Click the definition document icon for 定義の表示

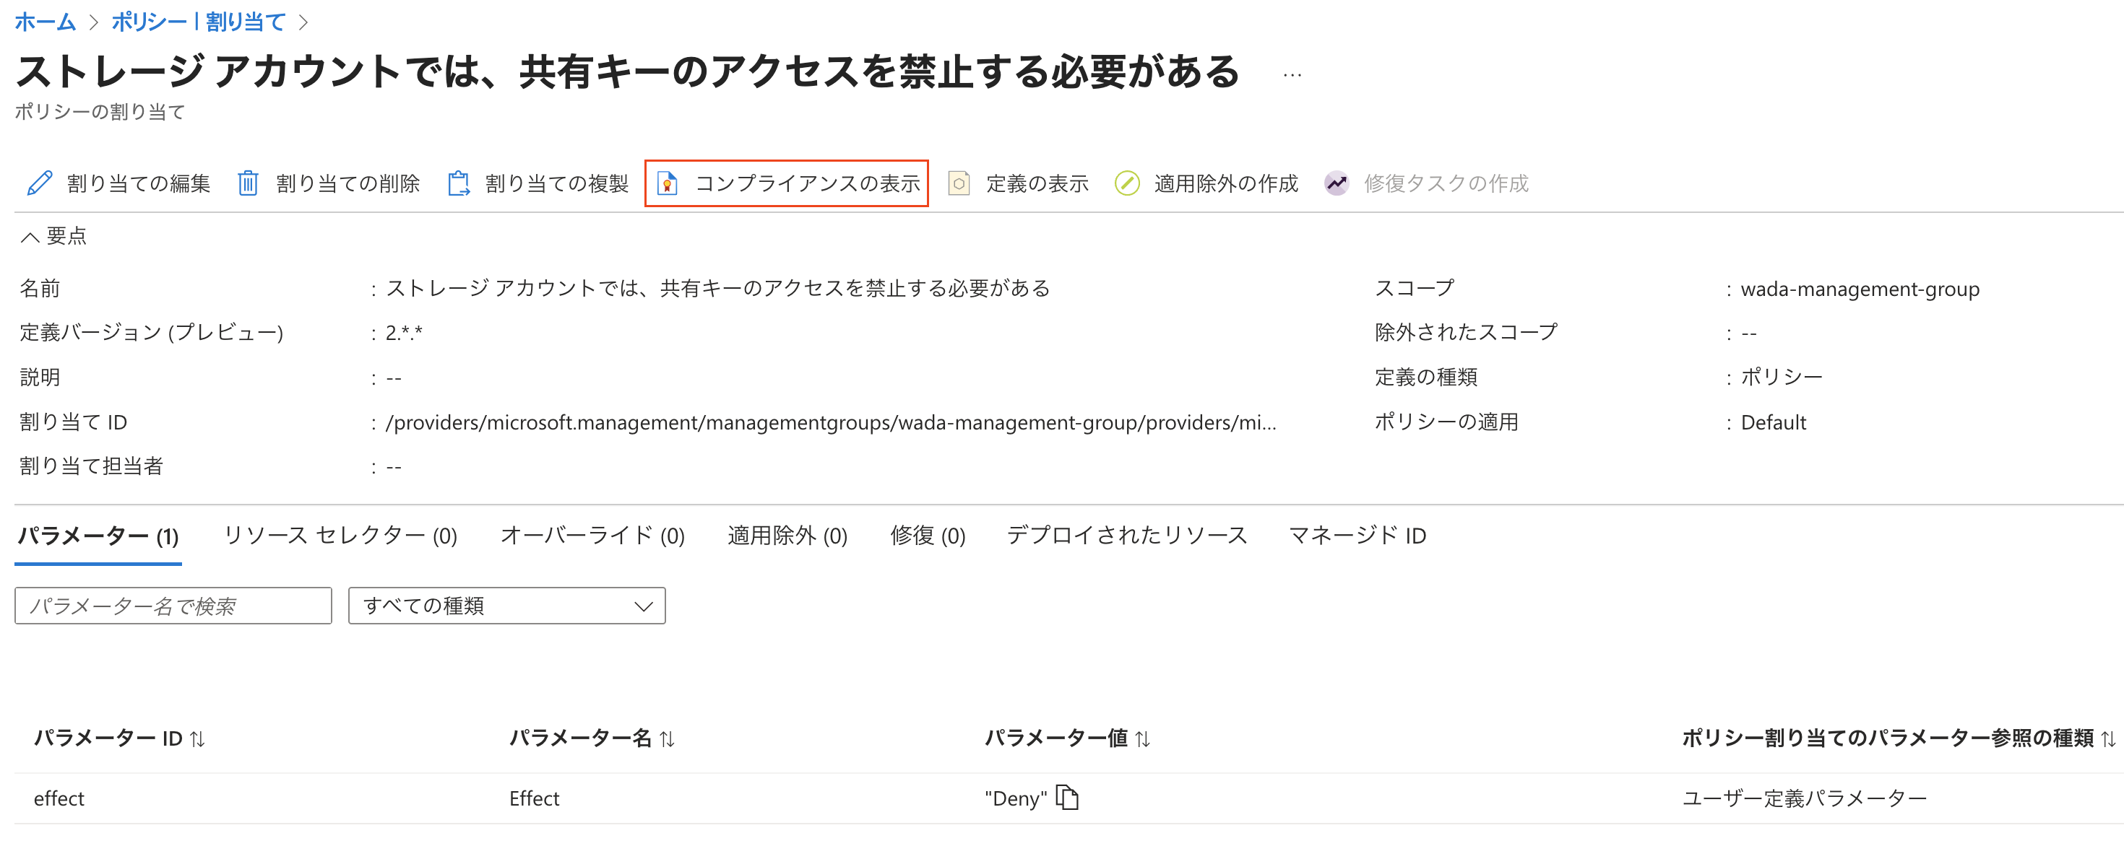(959, 183)
